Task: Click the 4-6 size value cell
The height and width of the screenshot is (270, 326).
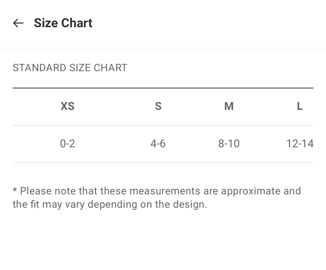Action: point(158,144)
